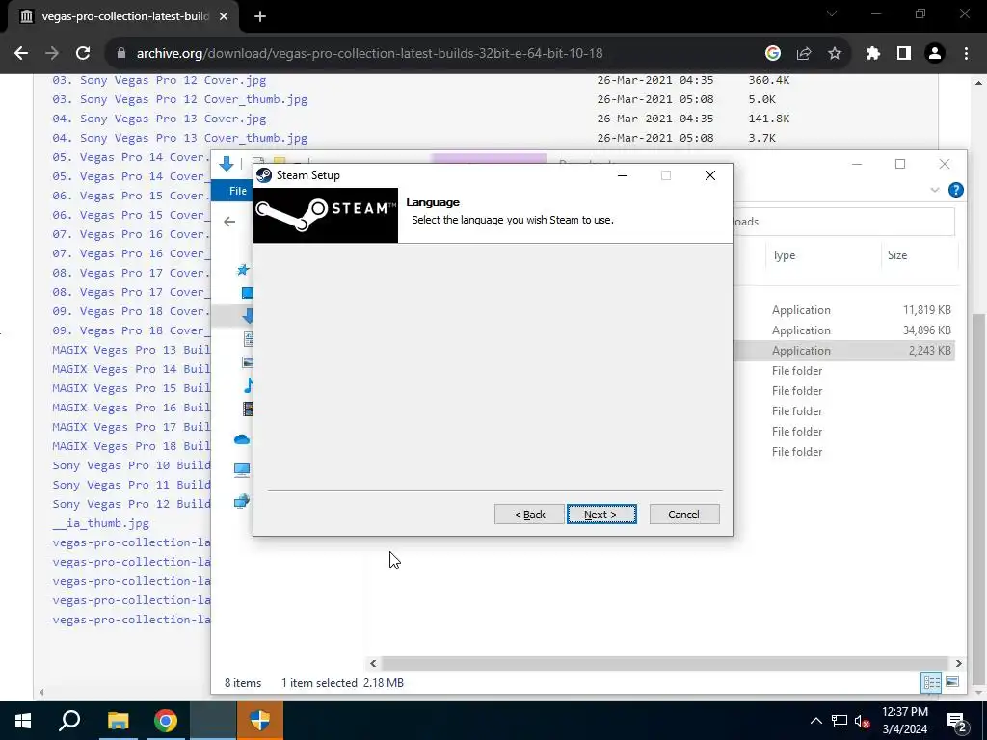Viewport: 987px width, 740px height.
Task: Share this page via the share icon
Action: (803, 54)
